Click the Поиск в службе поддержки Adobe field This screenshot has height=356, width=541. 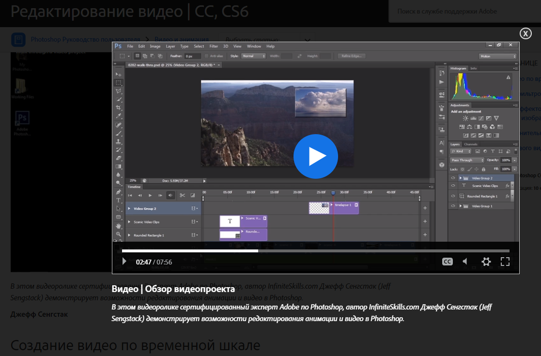coord(465,12)
